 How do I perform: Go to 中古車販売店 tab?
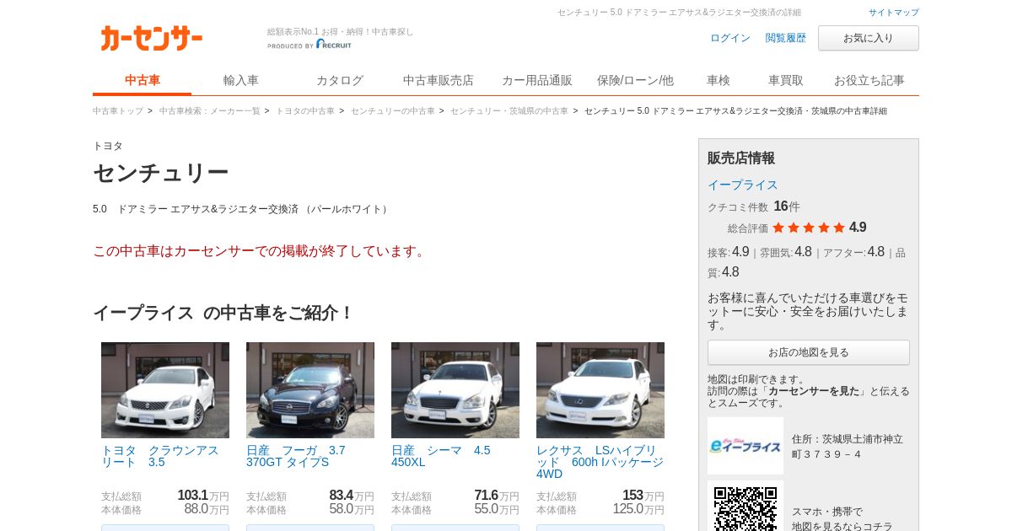click(439, 81)
